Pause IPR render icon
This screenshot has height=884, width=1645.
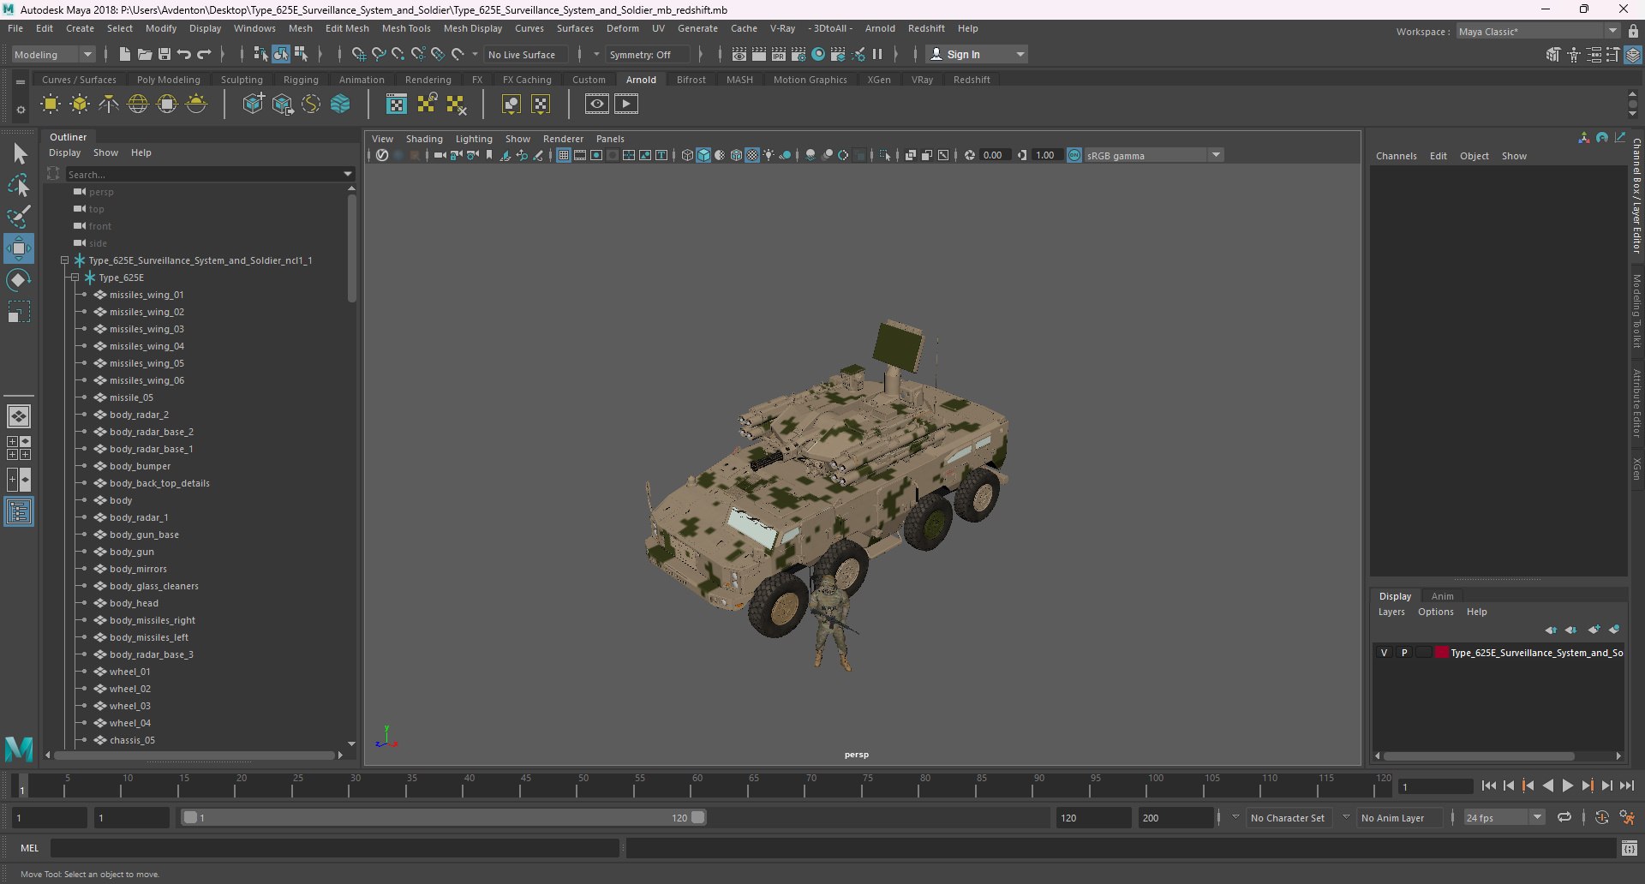877,54
